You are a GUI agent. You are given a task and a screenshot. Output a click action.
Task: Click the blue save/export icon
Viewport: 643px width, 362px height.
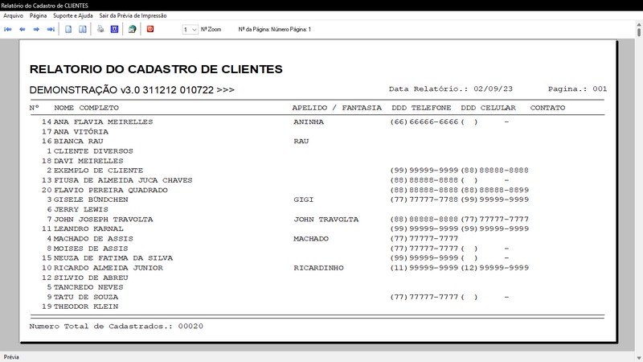point(114,29)
